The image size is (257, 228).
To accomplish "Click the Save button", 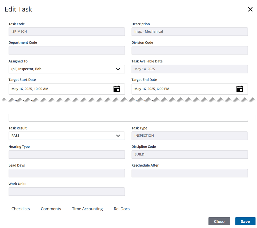I will pyautogui.click(x=245, y=221).
